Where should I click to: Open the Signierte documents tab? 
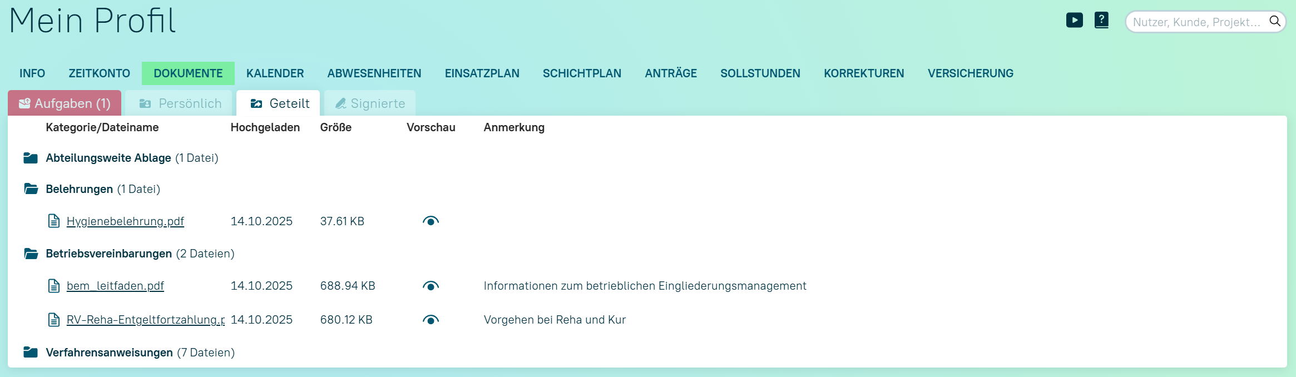[x=370, y=103]
